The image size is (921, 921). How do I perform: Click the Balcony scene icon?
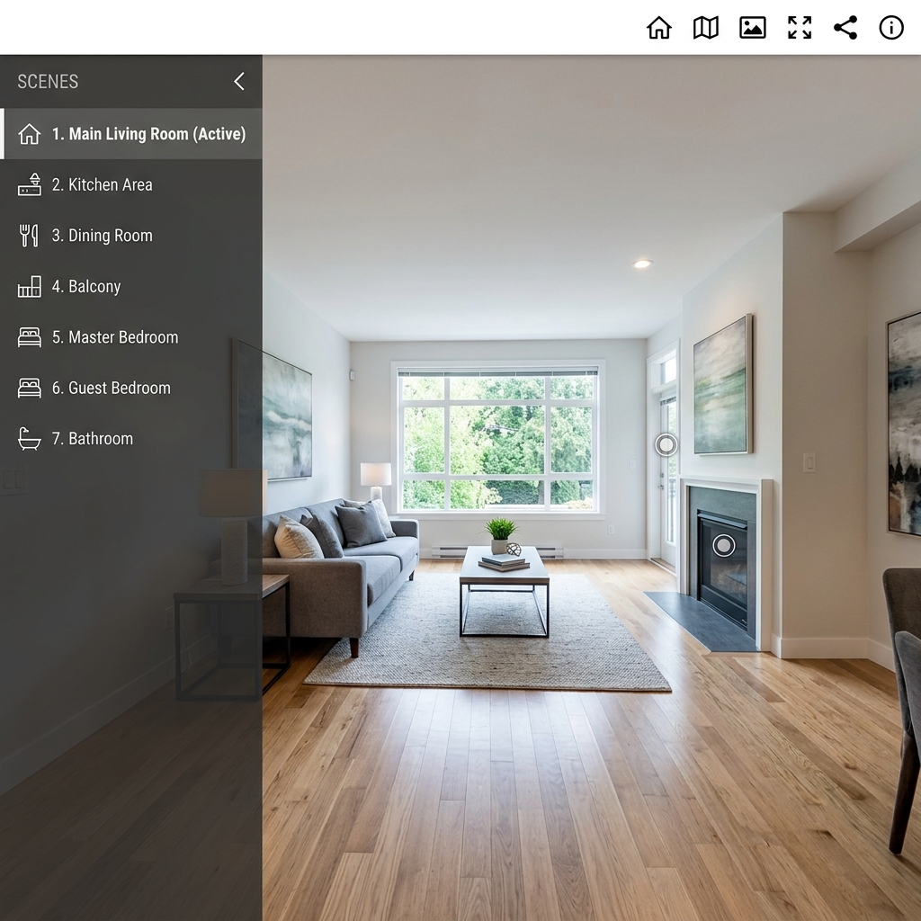[30, 287]
